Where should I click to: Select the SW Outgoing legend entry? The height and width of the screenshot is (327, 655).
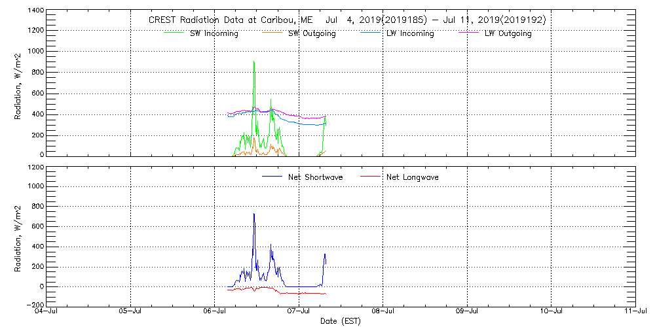[x=312, y=33]
